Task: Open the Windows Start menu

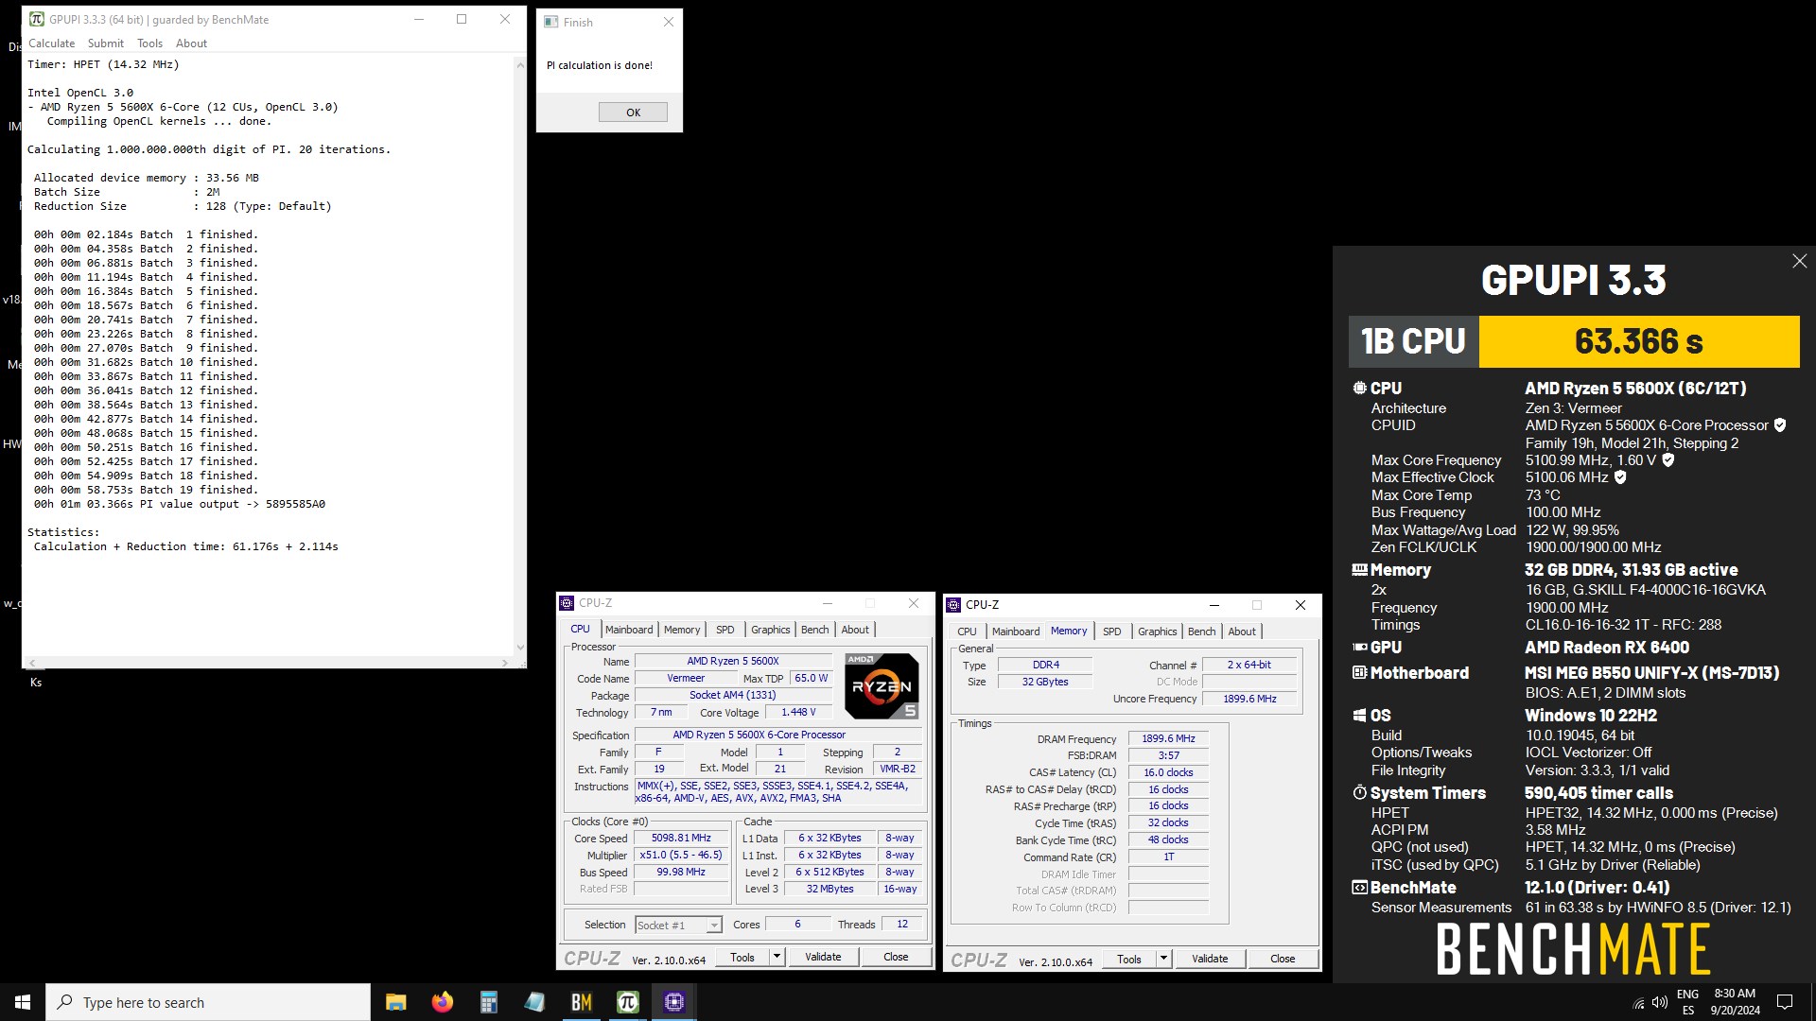Action: pyautogui.click(x=23, y=1002)
